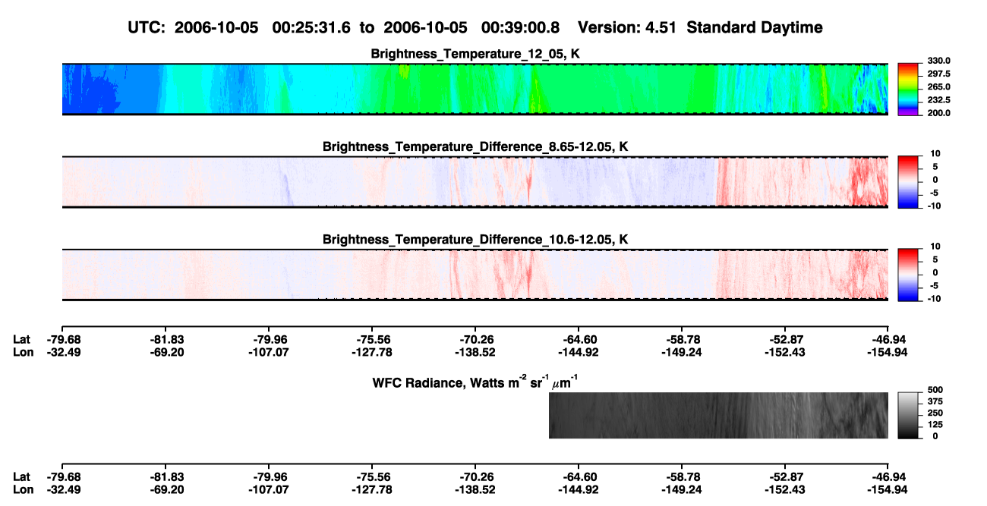Click latitude -75.56 on the axis below the 10.6-12.05 panel
Viewport: 987px width, 506px height.
371,339
